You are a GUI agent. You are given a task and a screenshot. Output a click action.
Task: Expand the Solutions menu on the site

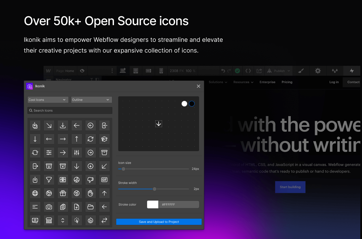tap(218, 82)
